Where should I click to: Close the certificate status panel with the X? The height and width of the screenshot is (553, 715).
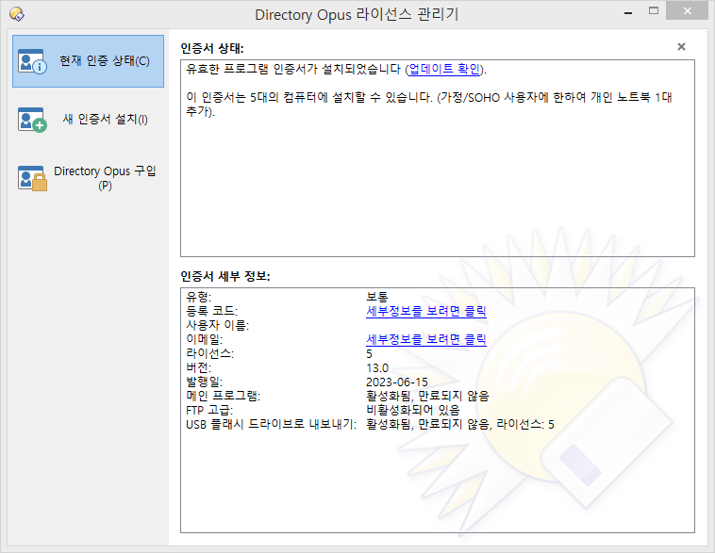pos(681,47)
